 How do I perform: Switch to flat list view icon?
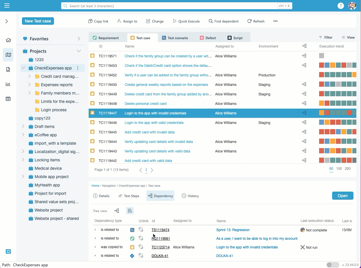[130, 211]
